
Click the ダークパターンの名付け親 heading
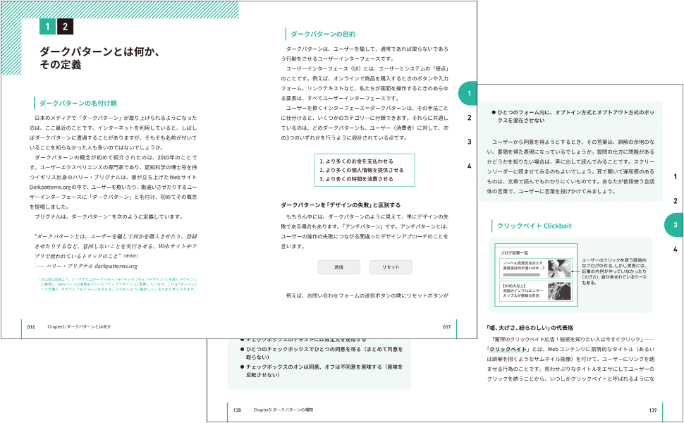[78, 104]
